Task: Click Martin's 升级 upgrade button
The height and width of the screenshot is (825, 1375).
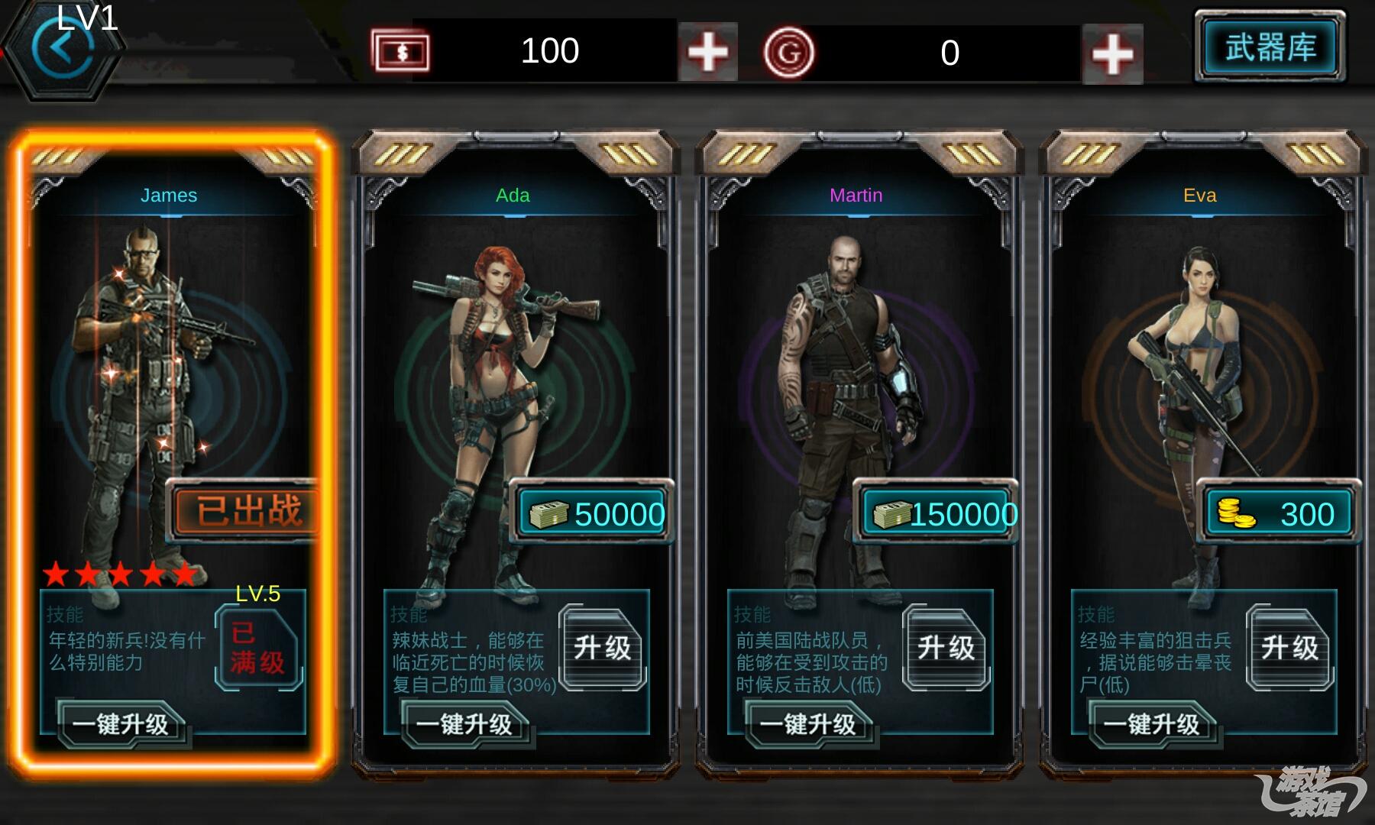Action: coord(946,648)
